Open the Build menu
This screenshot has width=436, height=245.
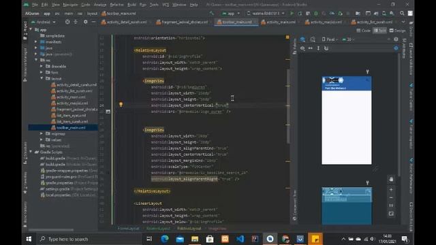(x=131, y=5)
